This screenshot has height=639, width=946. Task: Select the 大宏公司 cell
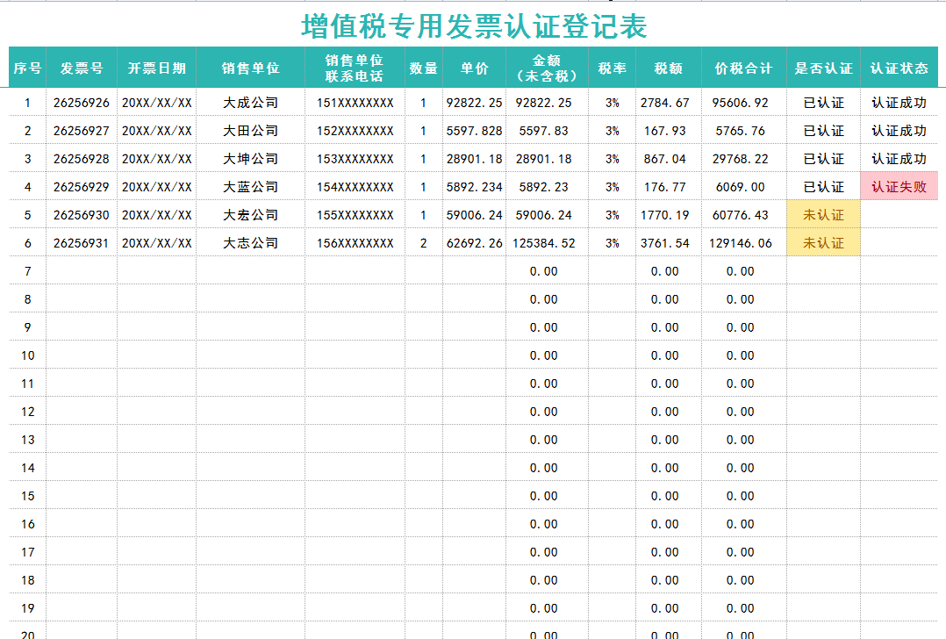click(x=250, y=215)
